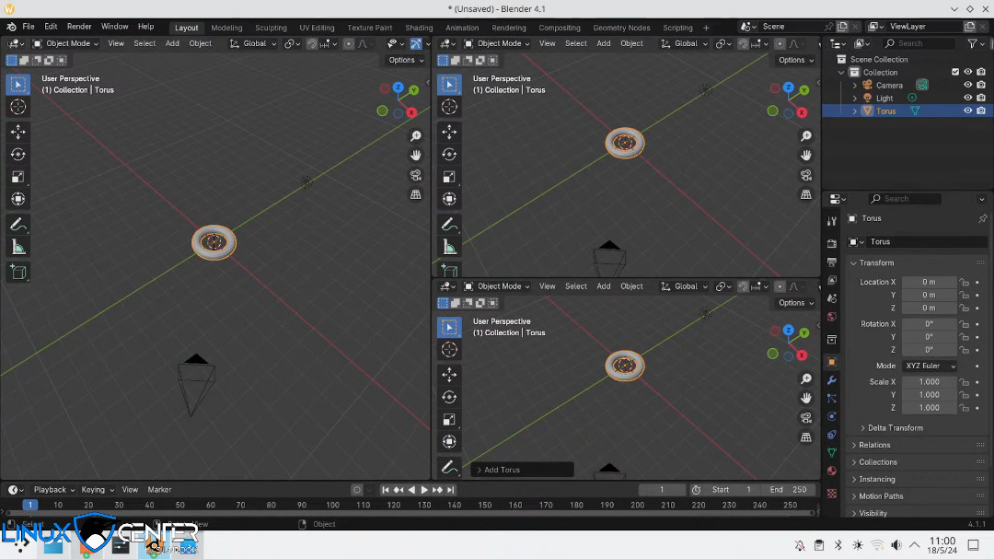Viewport: 994px width, 559px height.
Task: Open the Render properties tab
Action: 832,243
